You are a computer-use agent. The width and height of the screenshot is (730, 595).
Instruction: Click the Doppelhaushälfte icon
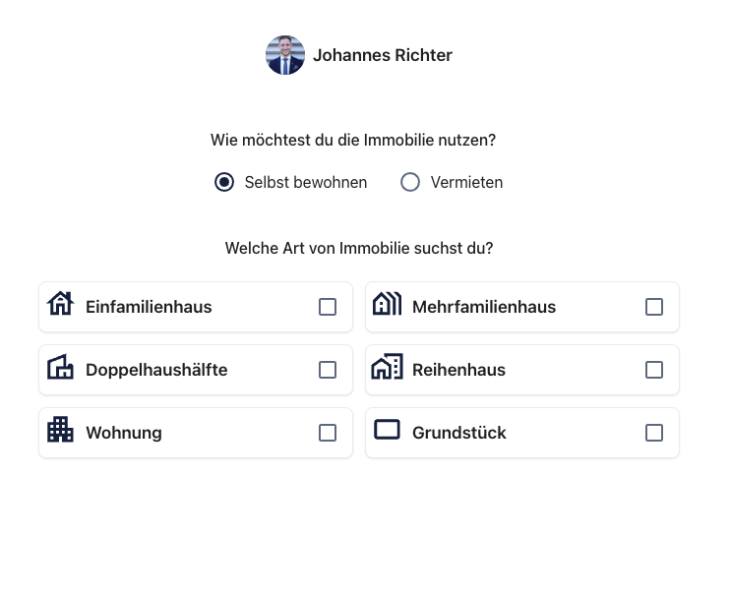(x=60, y=367)
